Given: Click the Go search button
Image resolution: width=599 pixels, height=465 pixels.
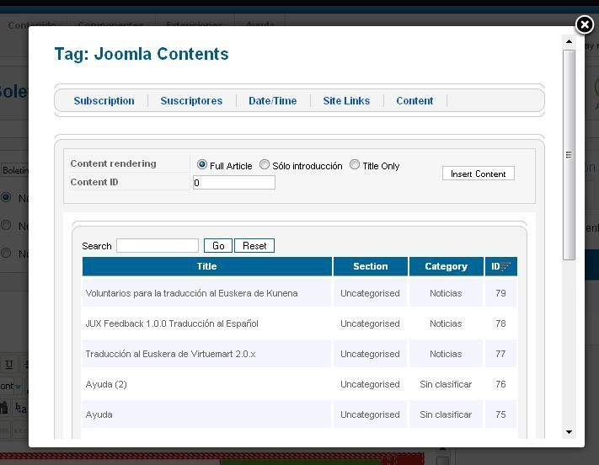Looking at the screenshot, I should (218, 246).
